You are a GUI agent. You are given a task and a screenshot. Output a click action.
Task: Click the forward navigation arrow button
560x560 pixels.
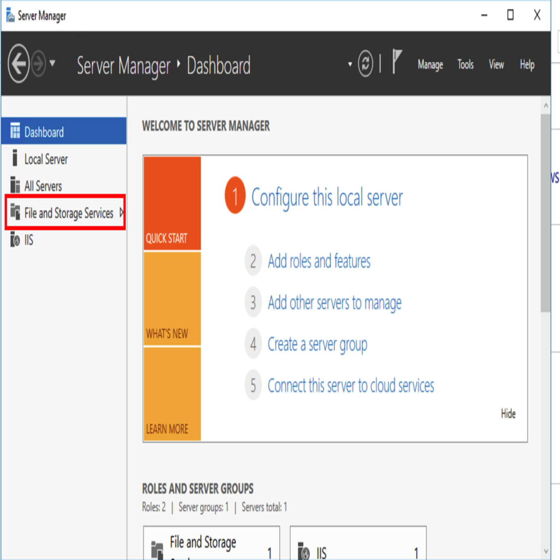tap(39, 63)
